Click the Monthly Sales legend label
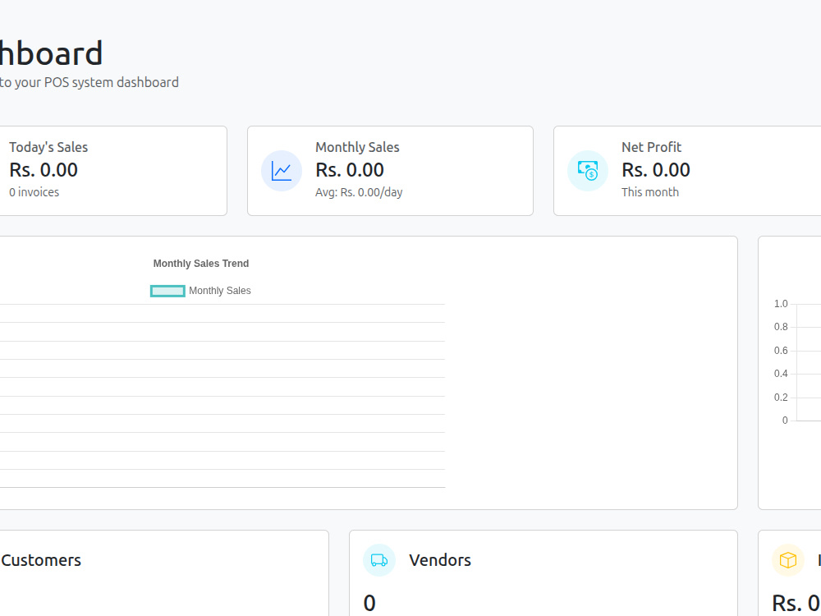The width and height of the screenshot is (821, 616). [220, 291]
